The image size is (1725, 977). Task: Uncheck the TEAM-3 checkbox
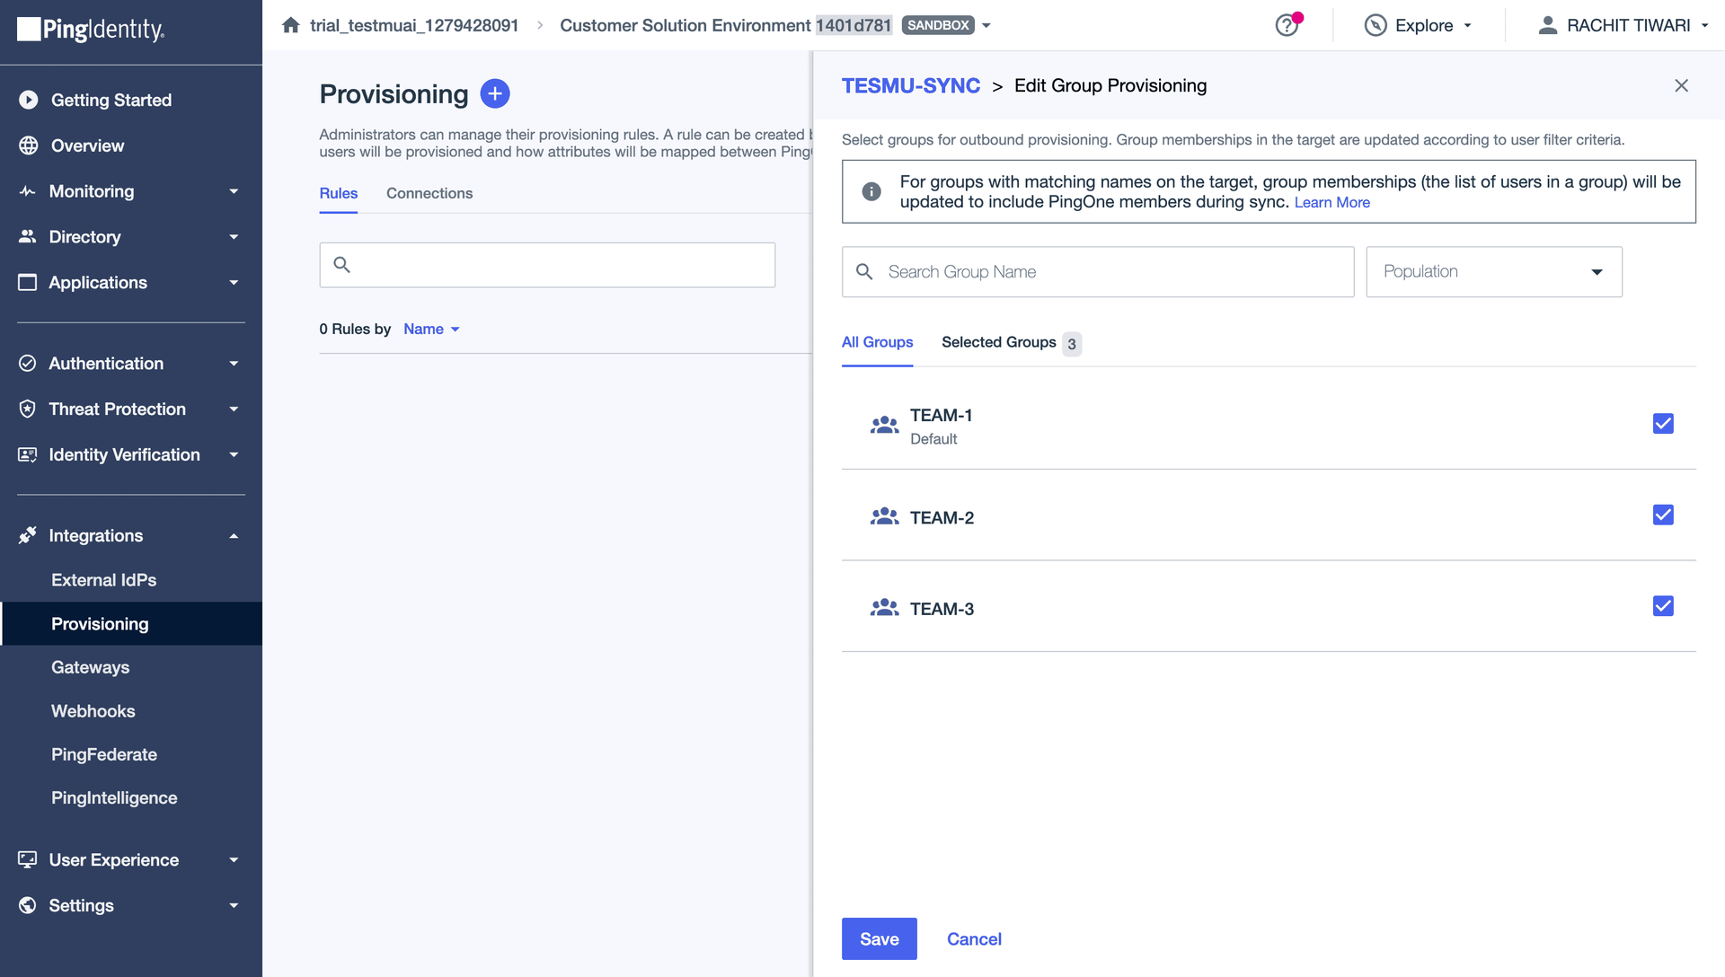pyautogui.click(x=1662, y=607)
